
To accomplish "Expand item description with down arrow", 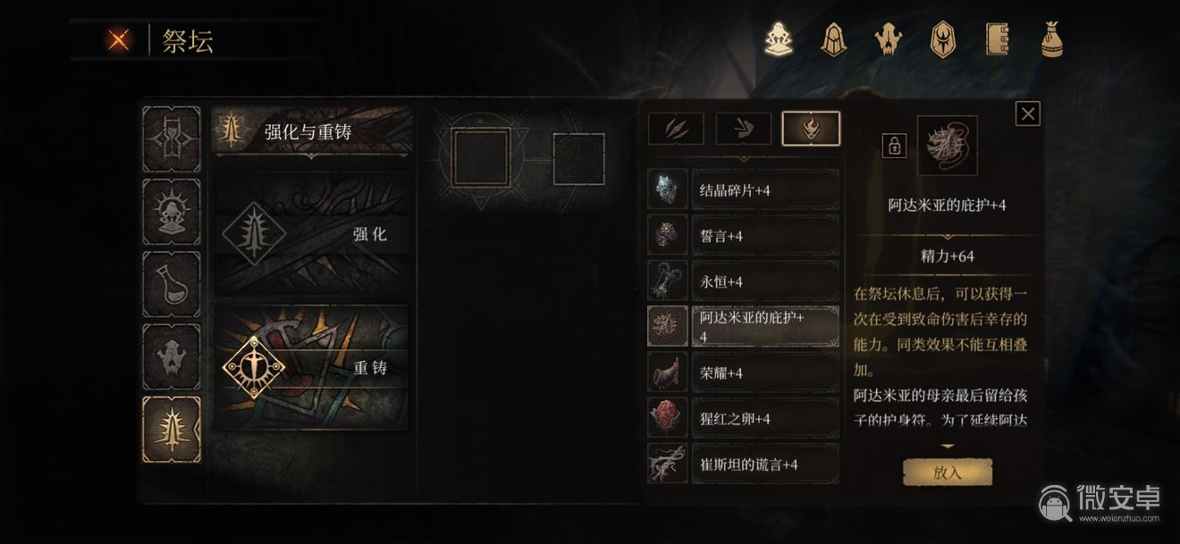I will coord(948,446).
